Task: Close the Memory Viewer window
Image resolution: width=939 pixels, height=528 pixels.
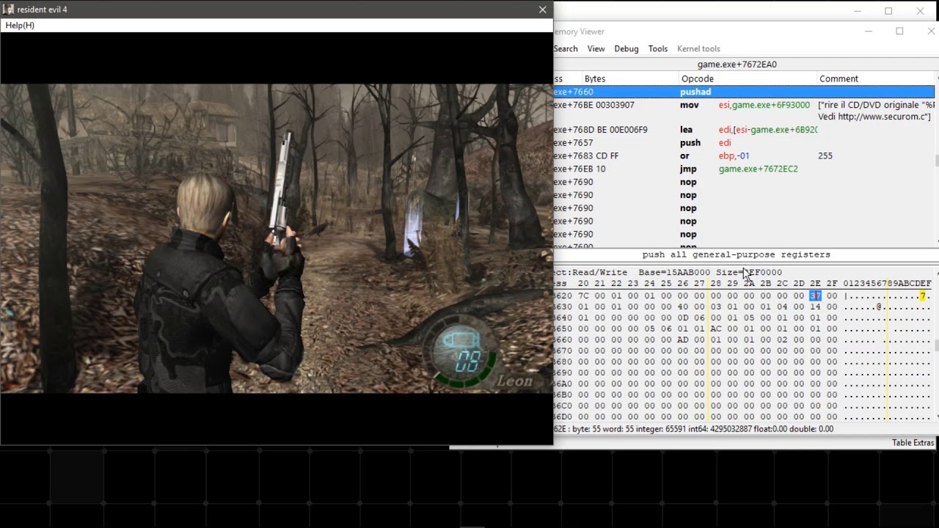Action: click(x=931, y=32)
